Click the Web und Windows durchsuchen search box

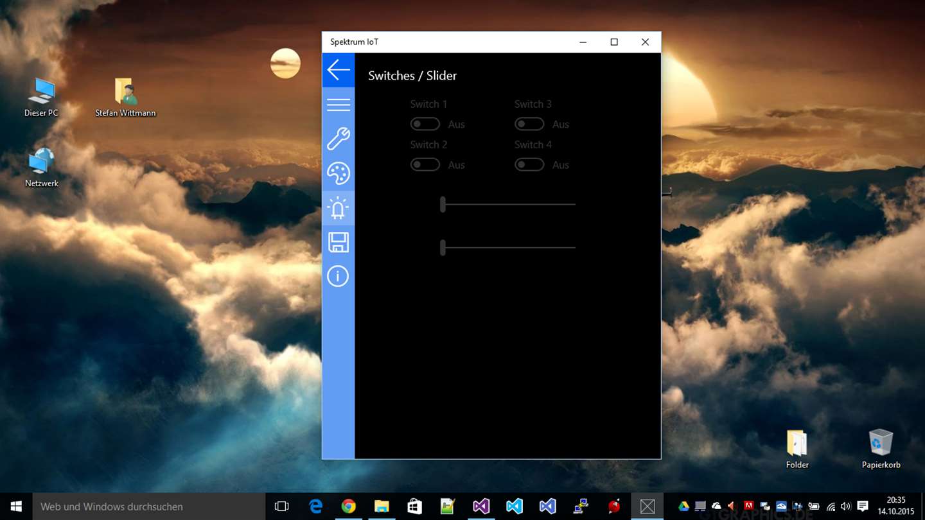click(148, 507)
